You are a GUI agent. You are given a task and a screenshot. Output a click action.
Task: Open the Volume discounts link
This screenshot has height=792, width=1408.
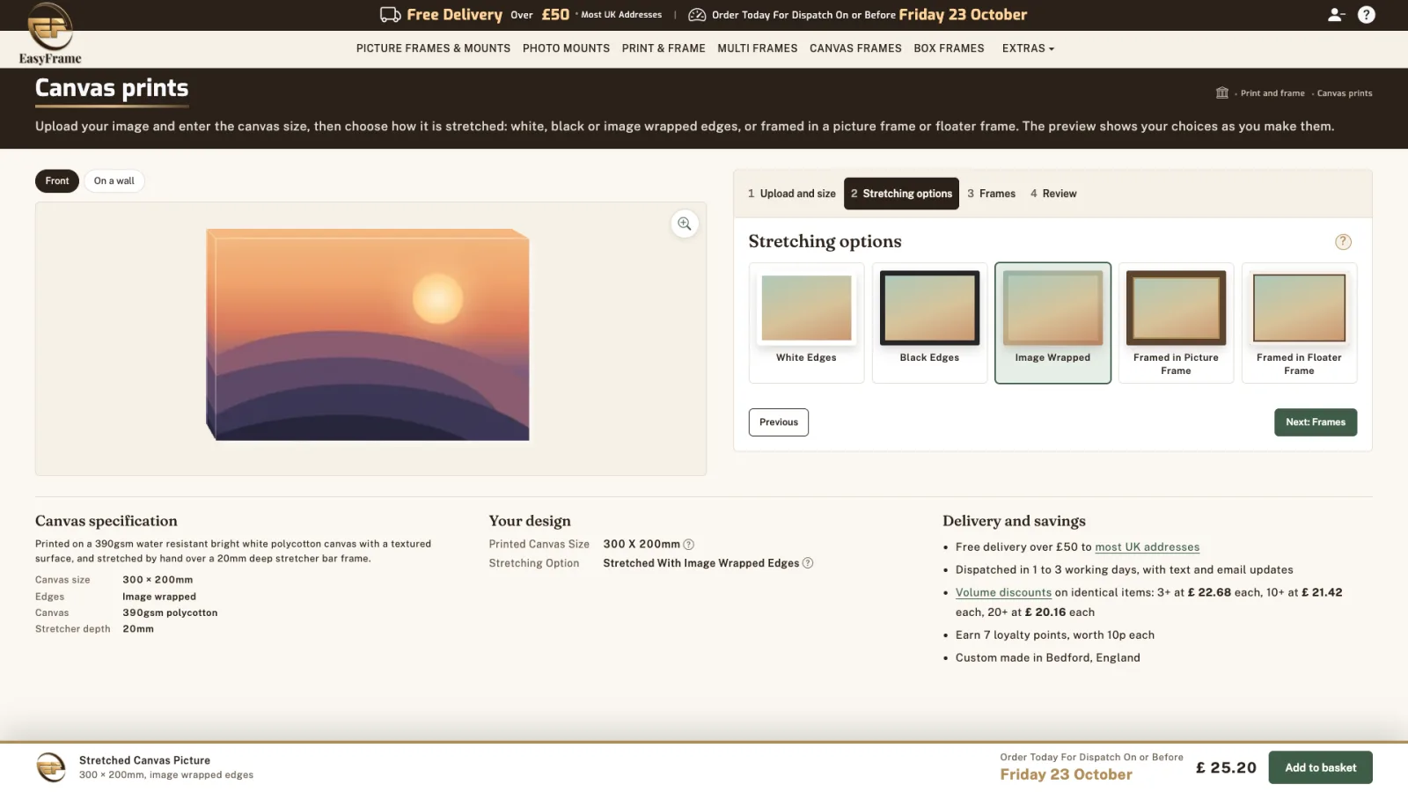[1003, 593]
